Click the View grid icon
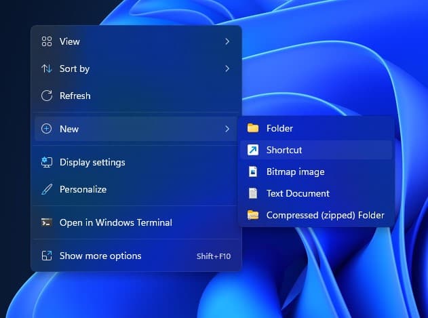This screenshot has width=428, height=318. (x=47, y=41)
